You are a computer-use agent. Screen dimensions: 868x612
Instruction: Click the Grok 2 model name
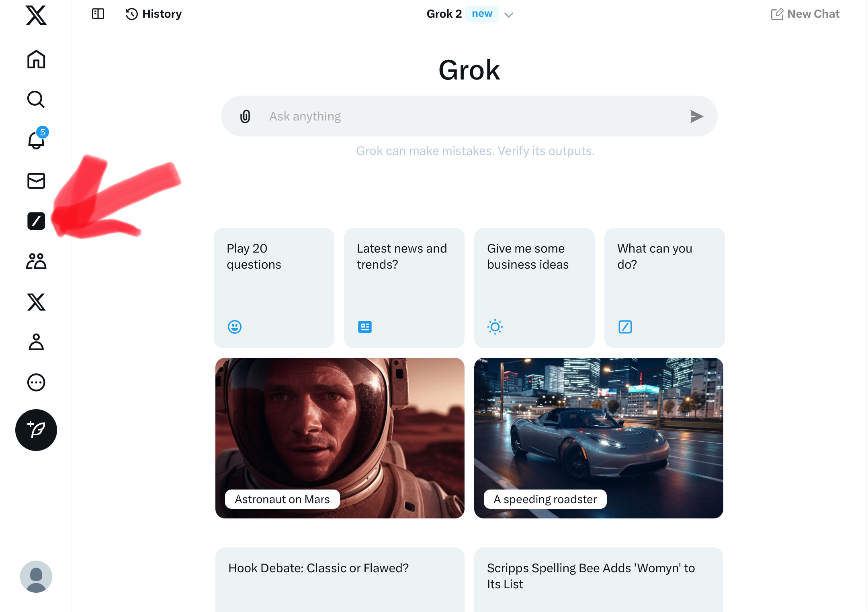tap(444, 14)
